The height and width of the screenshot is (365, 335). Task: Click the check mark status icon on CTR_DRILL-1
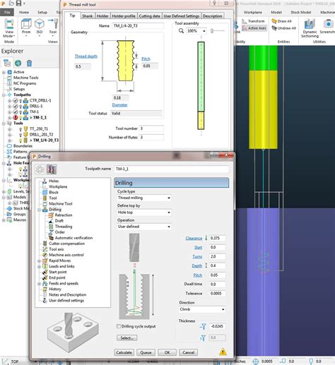tap(16, 100)
